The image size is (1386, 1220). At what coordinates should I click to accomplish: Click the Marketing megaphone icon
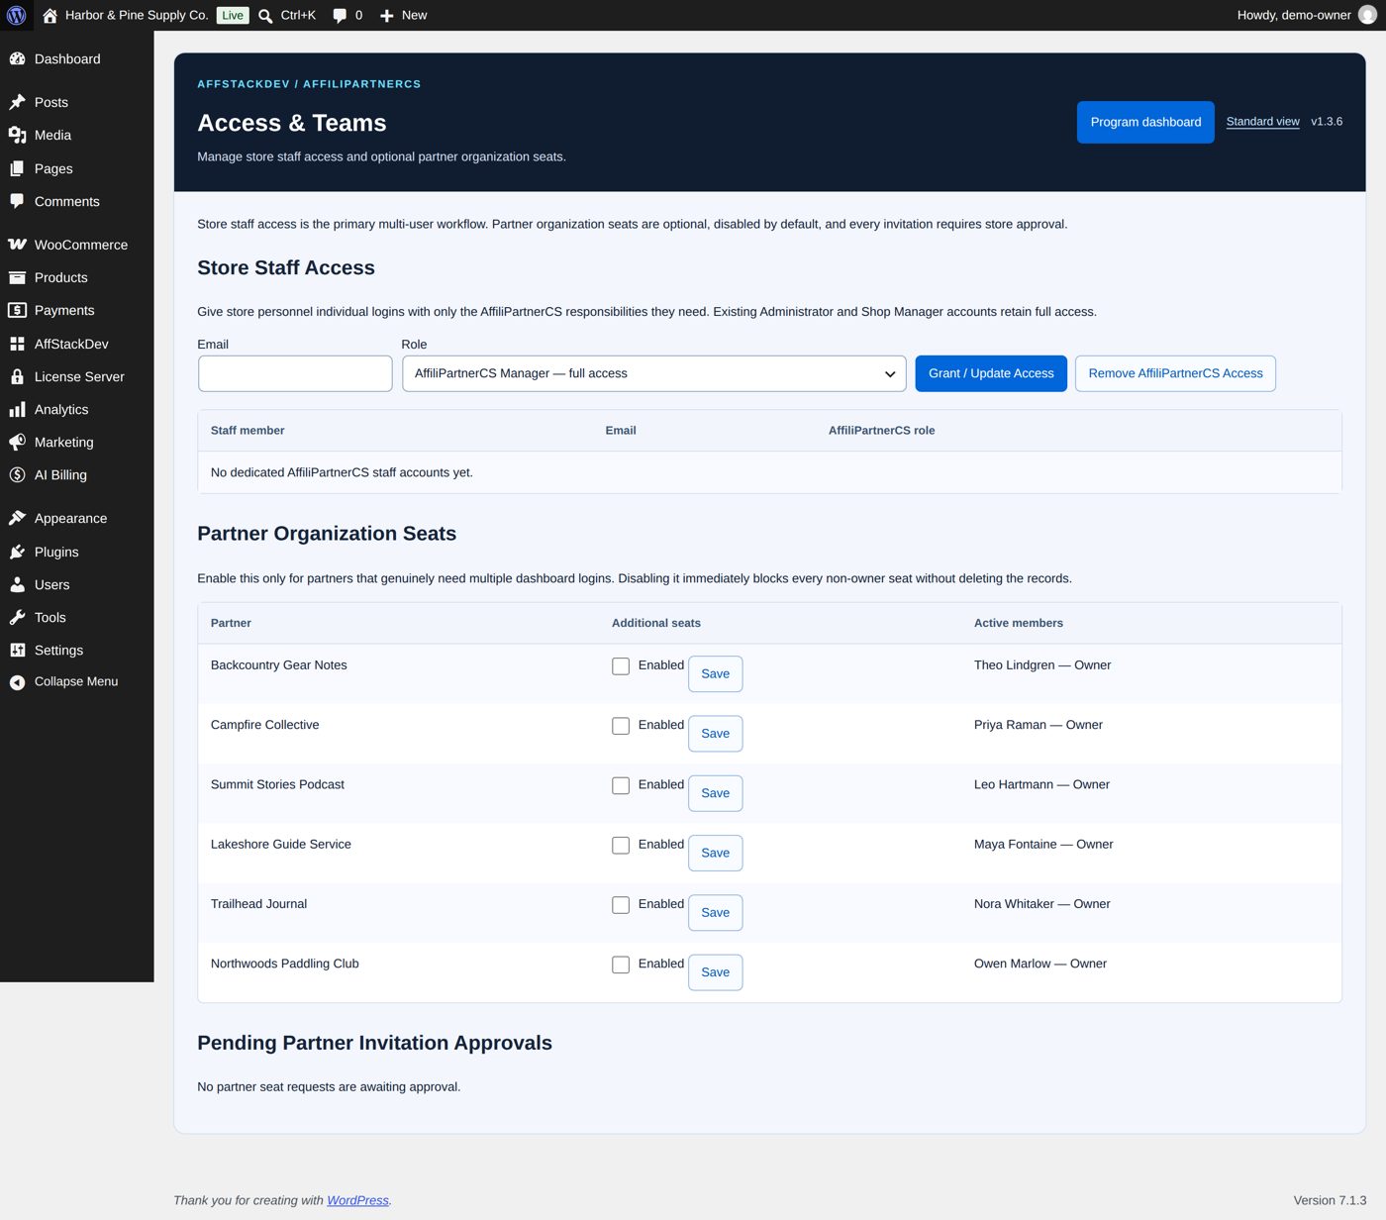[17, 442]
